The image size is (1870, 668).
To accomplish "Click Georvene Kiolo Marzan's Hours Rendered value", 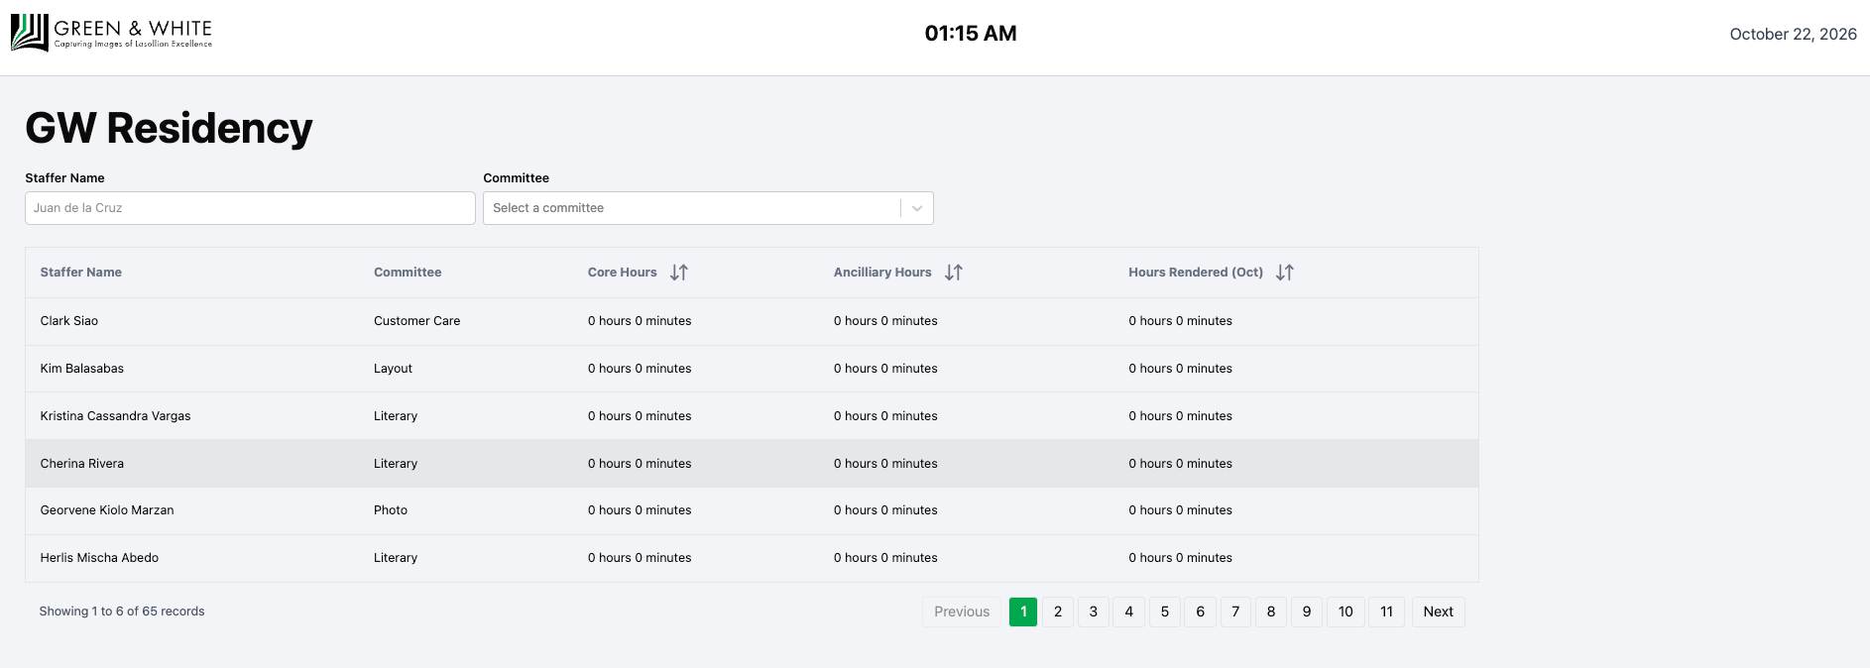I will (x=1180, y=510).
